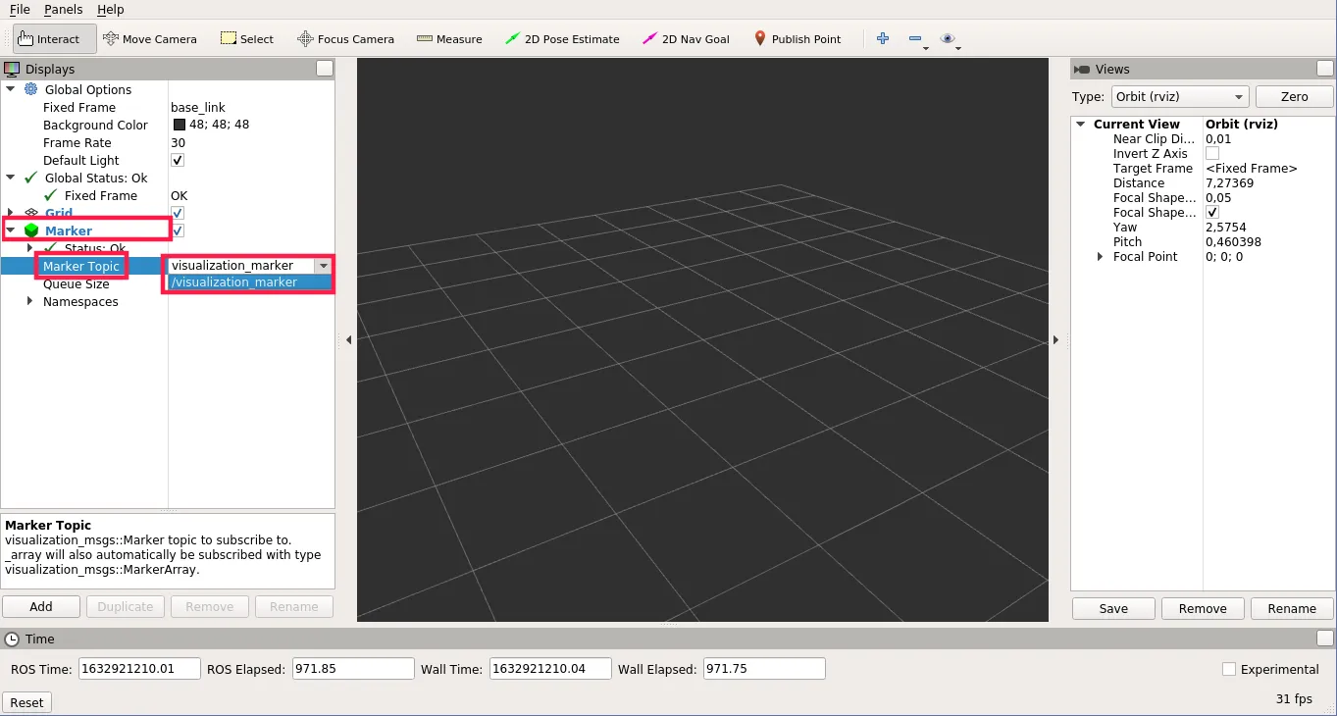Select /visualization_marker from the topic list
This screenshot has height=716, width=1337.
[x=234, y=281]
